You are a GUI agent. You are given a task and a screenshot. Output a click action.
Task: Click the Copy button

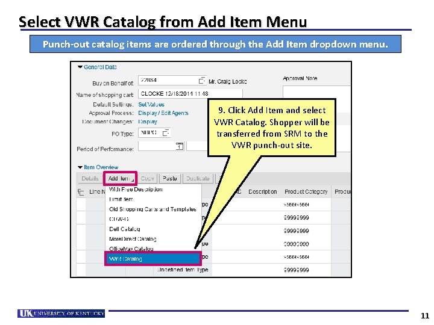(147, 179)
